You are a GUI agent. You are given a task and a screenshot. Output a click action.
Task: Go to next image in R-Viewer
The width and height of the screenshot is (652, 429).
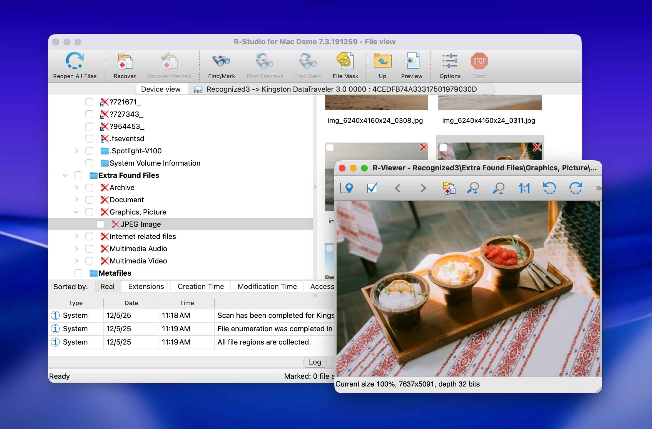[x=423, y=188]
